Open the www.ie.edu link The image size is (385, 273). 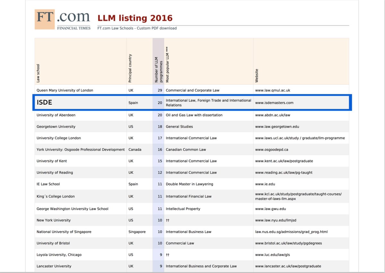[x=265, y=184]
